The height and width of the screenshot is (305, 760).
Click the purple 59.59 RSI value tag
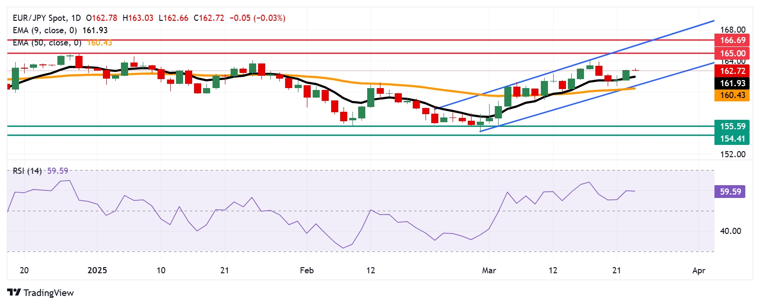[x=730, y=192]
